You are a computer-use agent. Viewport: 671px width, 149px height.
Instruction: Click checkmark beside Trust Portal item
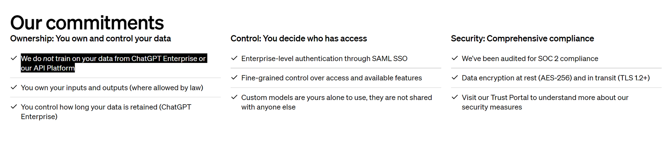(x=455, y=97)
